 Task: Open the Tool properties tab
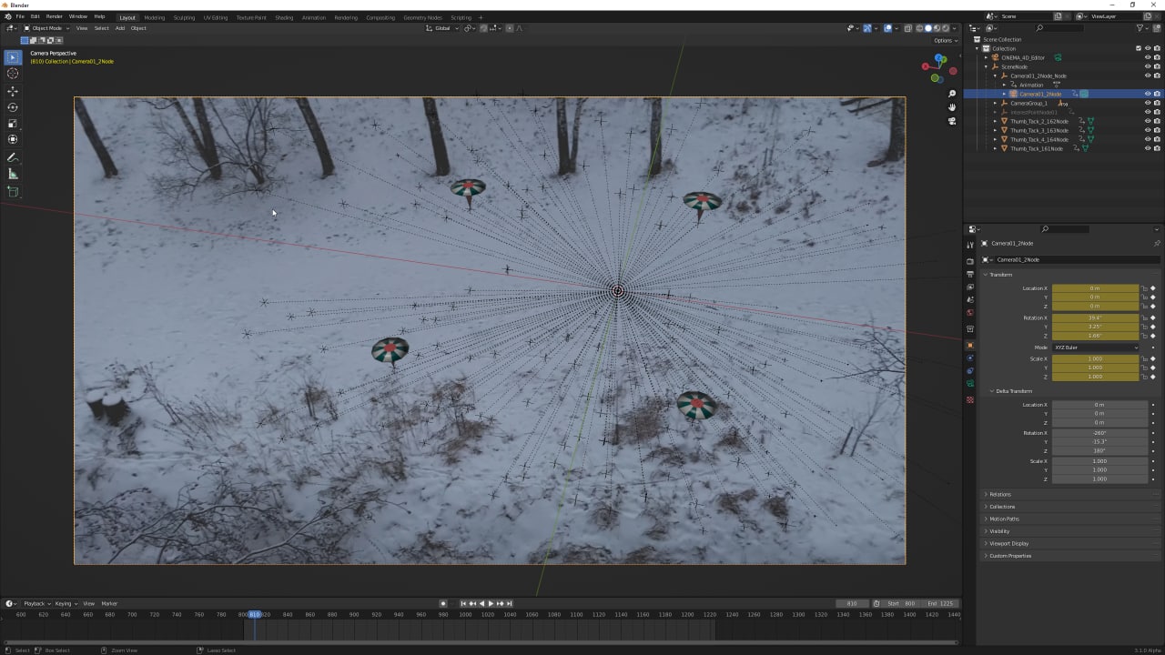(x=970, y=245)
